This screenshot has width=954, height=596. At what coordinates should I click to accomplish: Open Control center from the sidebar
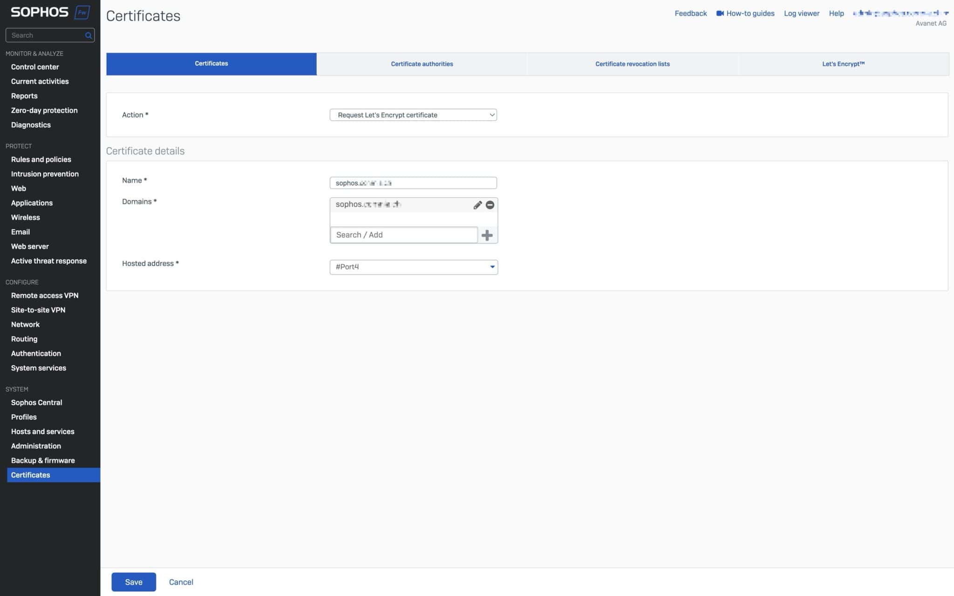click(35, 67)
